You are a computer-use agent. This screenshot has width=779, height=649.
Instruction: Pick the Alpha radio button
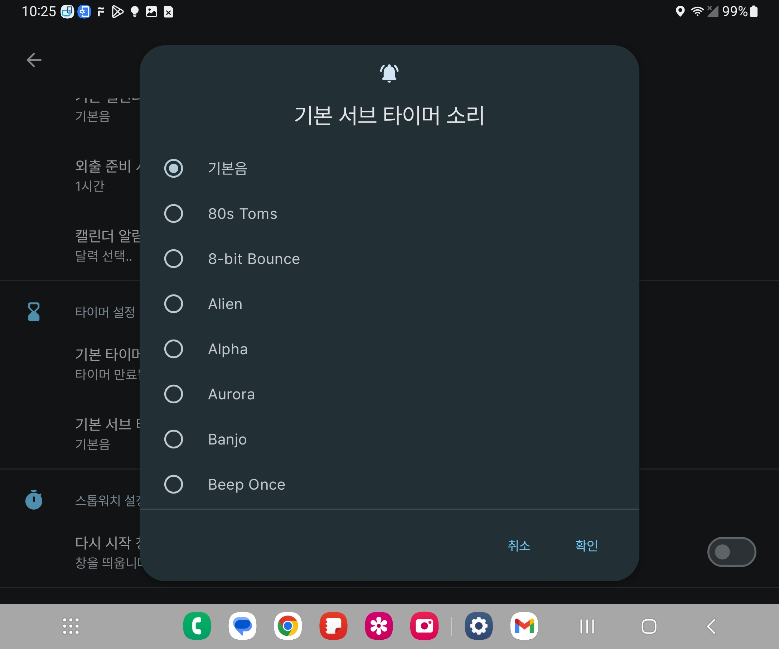[x=173, y=349]
